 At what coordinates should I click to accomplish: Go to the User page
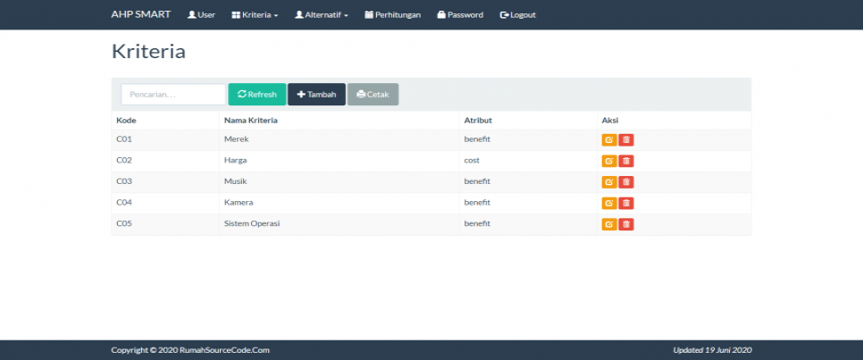[x=201, y=15]
